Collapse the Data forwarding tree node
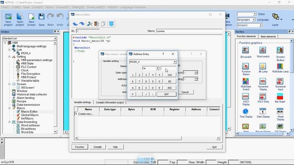The height and width of the screenshot is (165, 294). click(9, 122)
